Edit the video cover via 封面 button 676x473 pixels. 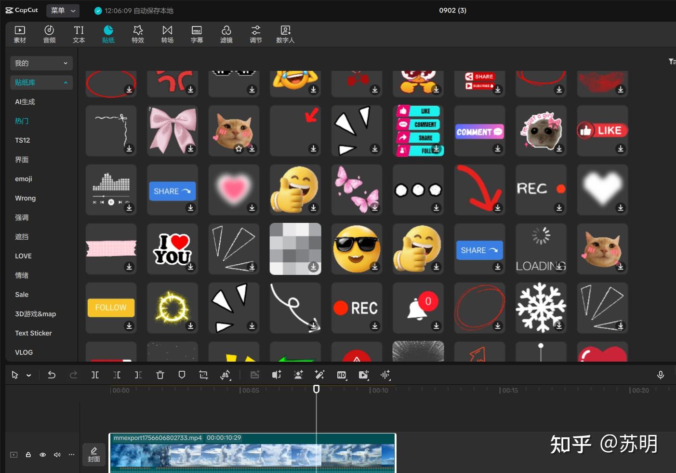pyautogui.click(x=93, y=454)
